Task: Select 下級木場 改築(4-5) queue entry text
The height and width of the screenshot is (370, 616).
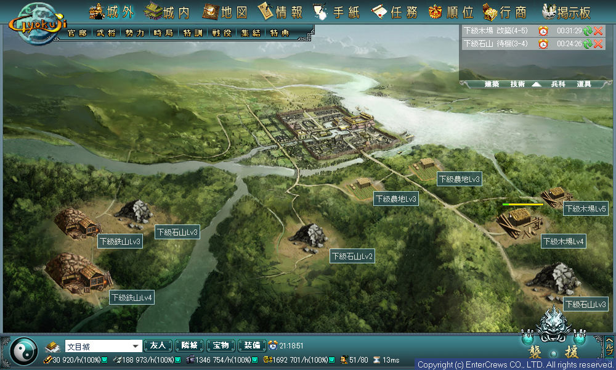Action: click(x=496, y=31)
